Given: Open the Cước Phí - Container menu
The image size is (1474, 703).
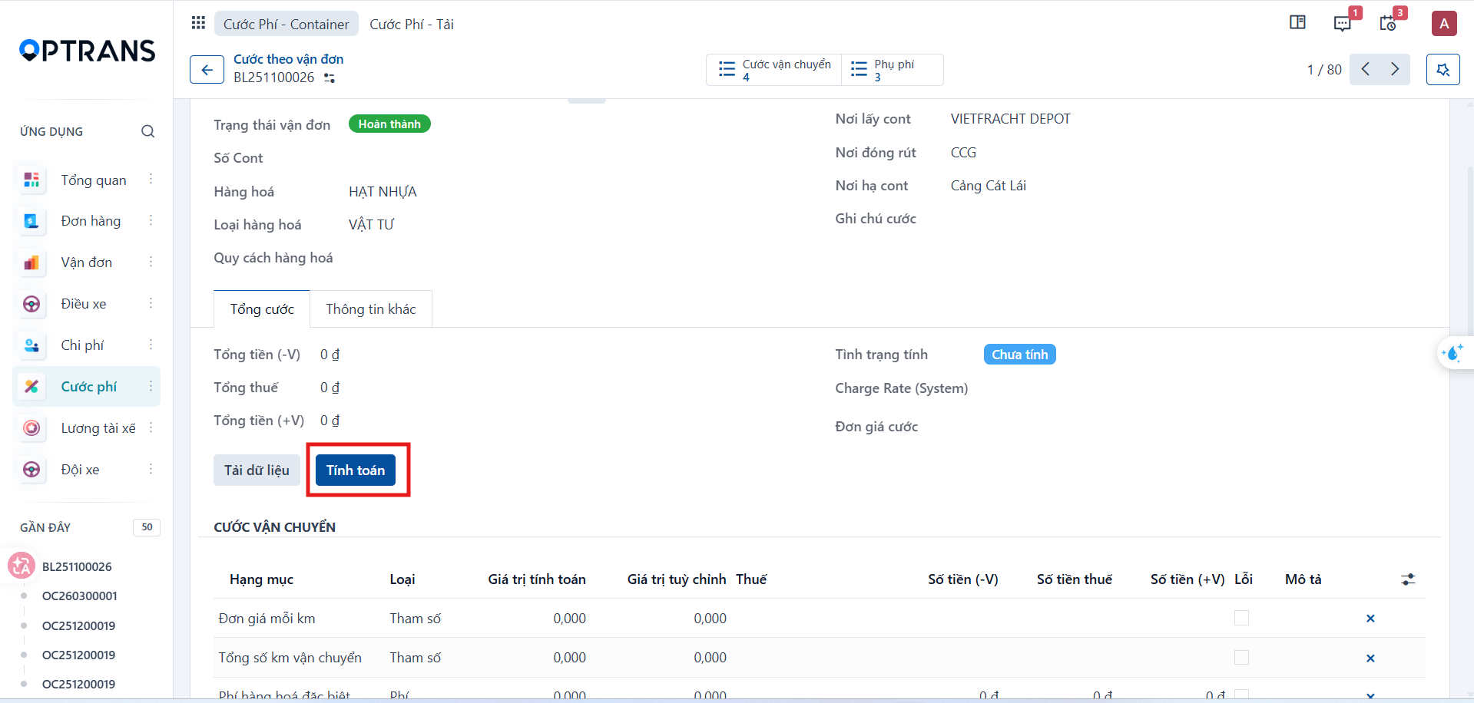Looking at the screenshot, I should 286,24.
